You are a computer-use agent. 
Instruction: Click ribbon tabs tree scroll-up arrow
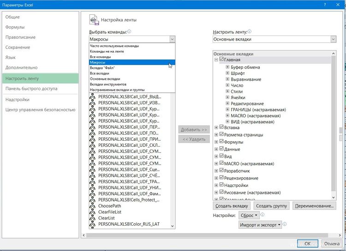click(334, 54)
